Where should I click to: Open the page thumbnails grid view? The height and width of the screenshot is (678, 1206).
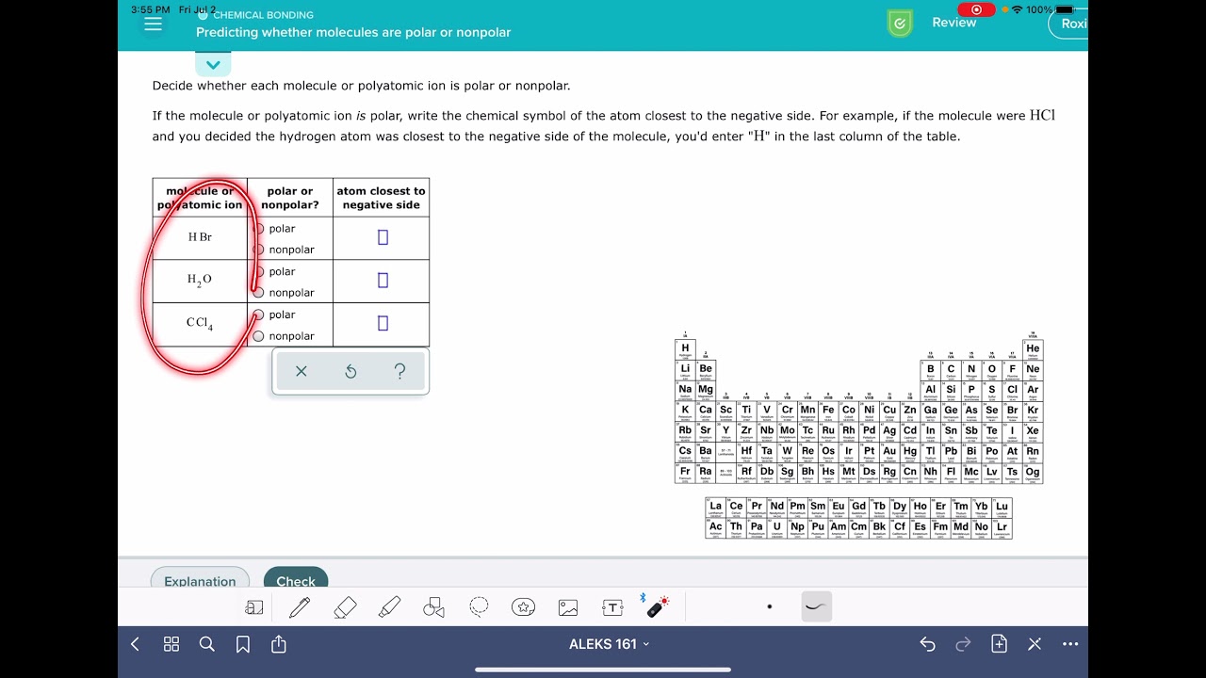pyautogui.click(x=171, y=644)
